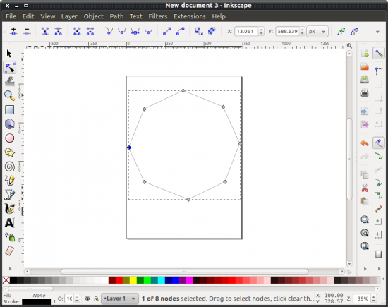Image resolution: width=388 pixels, height=307 pixels.
Task: Select the Eraser tool
Action: click(x=9, y=251)
